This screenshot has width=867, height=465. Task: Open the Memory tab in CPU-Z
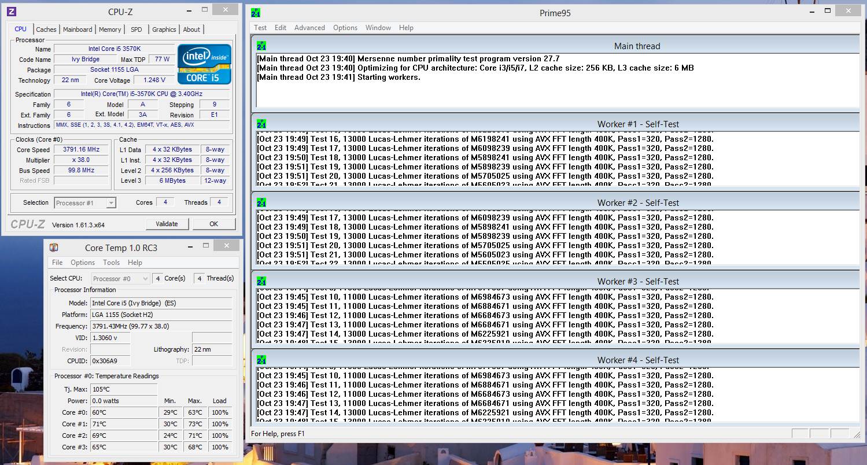pos(110,29)
